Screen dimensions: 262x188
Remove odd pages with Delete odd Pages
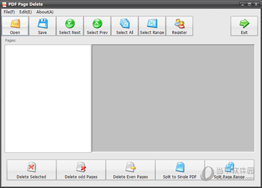coord(81,170)
